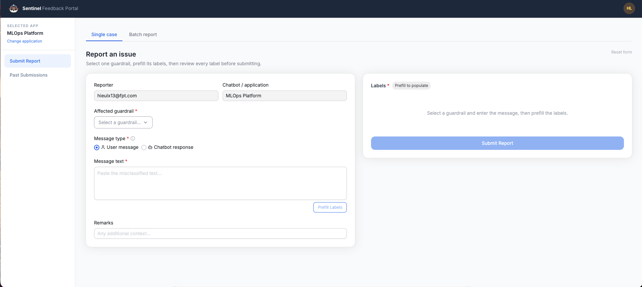
Task: Select the User message radio button
Action: point(97,148)
